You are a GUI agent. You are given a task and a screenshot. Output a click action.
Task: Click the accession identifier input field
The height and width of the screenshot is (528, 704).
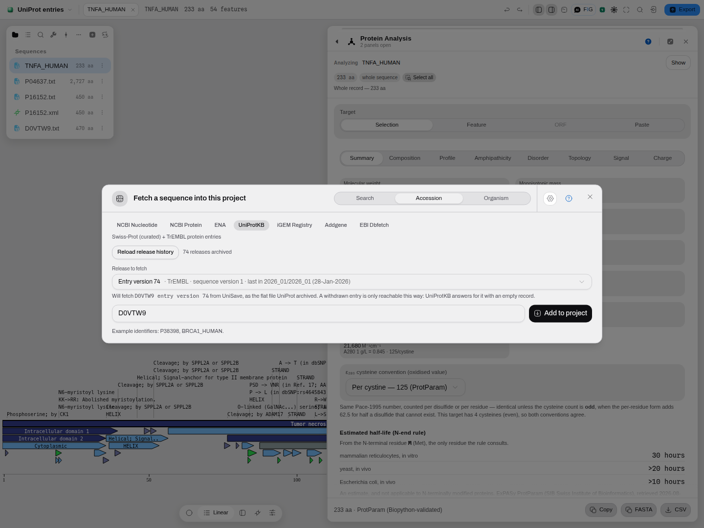[x=318, y=313]
